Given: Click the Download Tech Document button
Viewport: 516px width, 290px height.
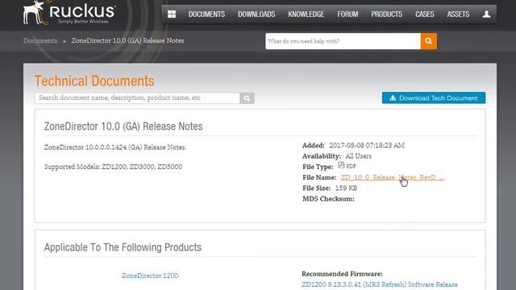Looking at the screenshot, I should pos(434,98).
